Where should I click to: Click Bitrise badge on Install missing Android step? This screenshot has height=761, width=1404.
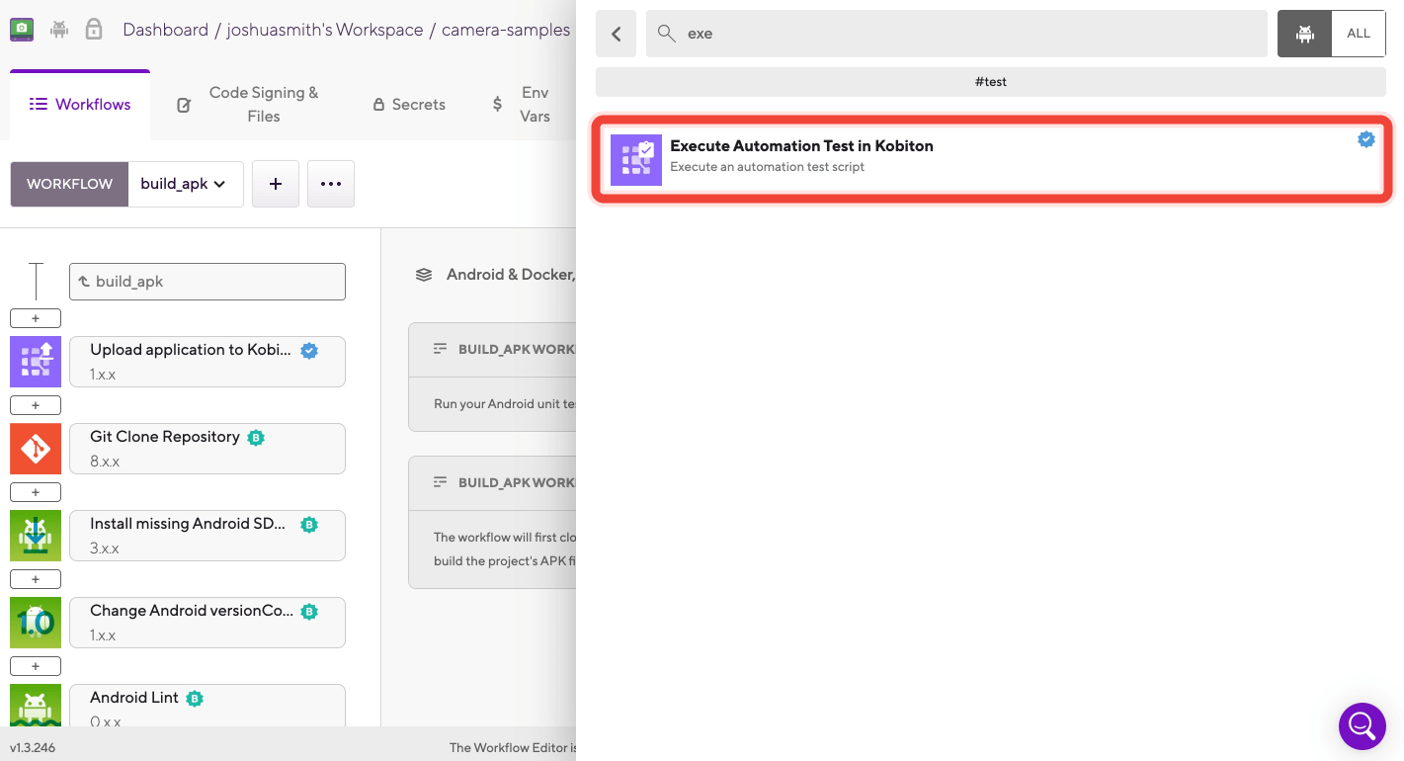click(x=309, y=525)
